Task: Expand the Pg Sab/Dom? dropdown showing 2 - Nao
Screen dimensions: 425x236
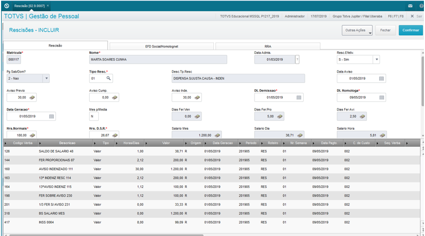Action: (47, 78)
